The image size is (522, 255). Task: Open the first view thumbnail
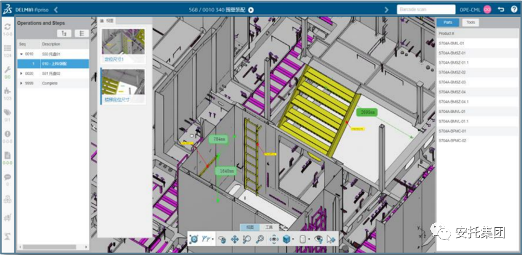click(x=123, y=45)
